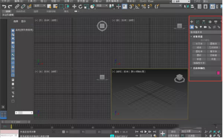Screen dimensions: 223x138
Task: Click the Select and Link chain icon
Action: click(x=17, y=7)
